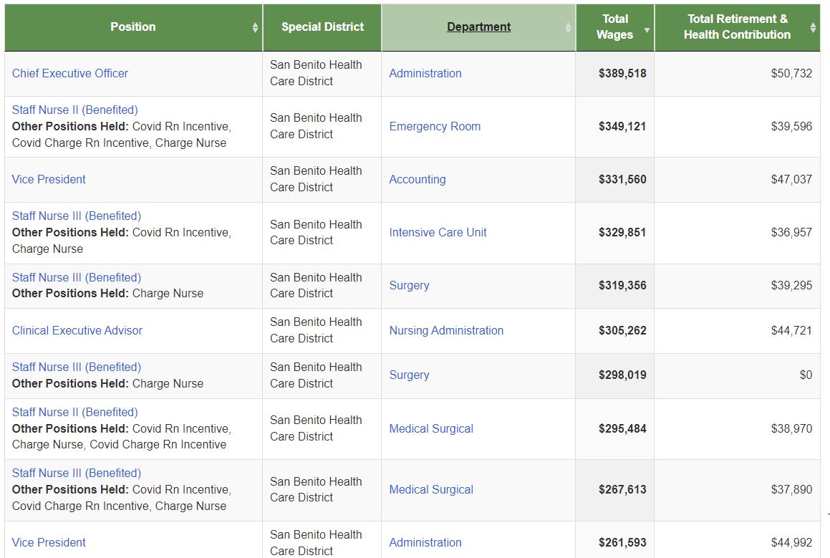Click Vice President link in Accounting row
Image resolution: width=830 pixels, height=558 pixels.
[49, 179]
